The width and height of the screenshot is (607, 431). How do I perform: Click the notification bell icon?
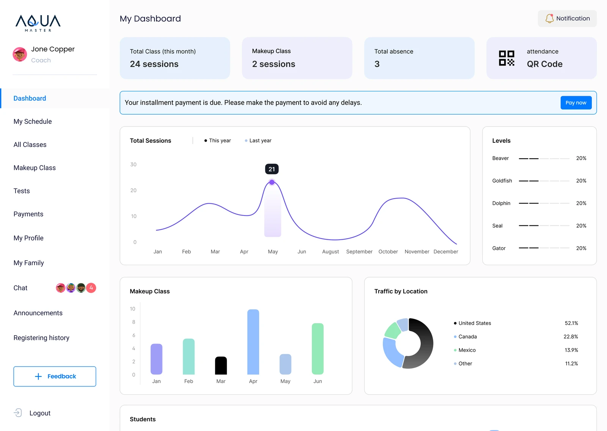549,19
